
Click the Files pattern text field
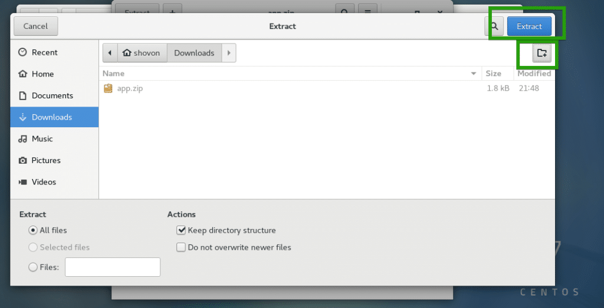tap(112, 267)
